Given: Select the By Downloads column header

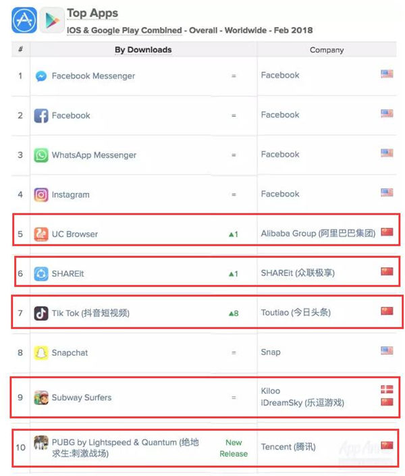Looking at the screenshot, I should click(143, 50).
